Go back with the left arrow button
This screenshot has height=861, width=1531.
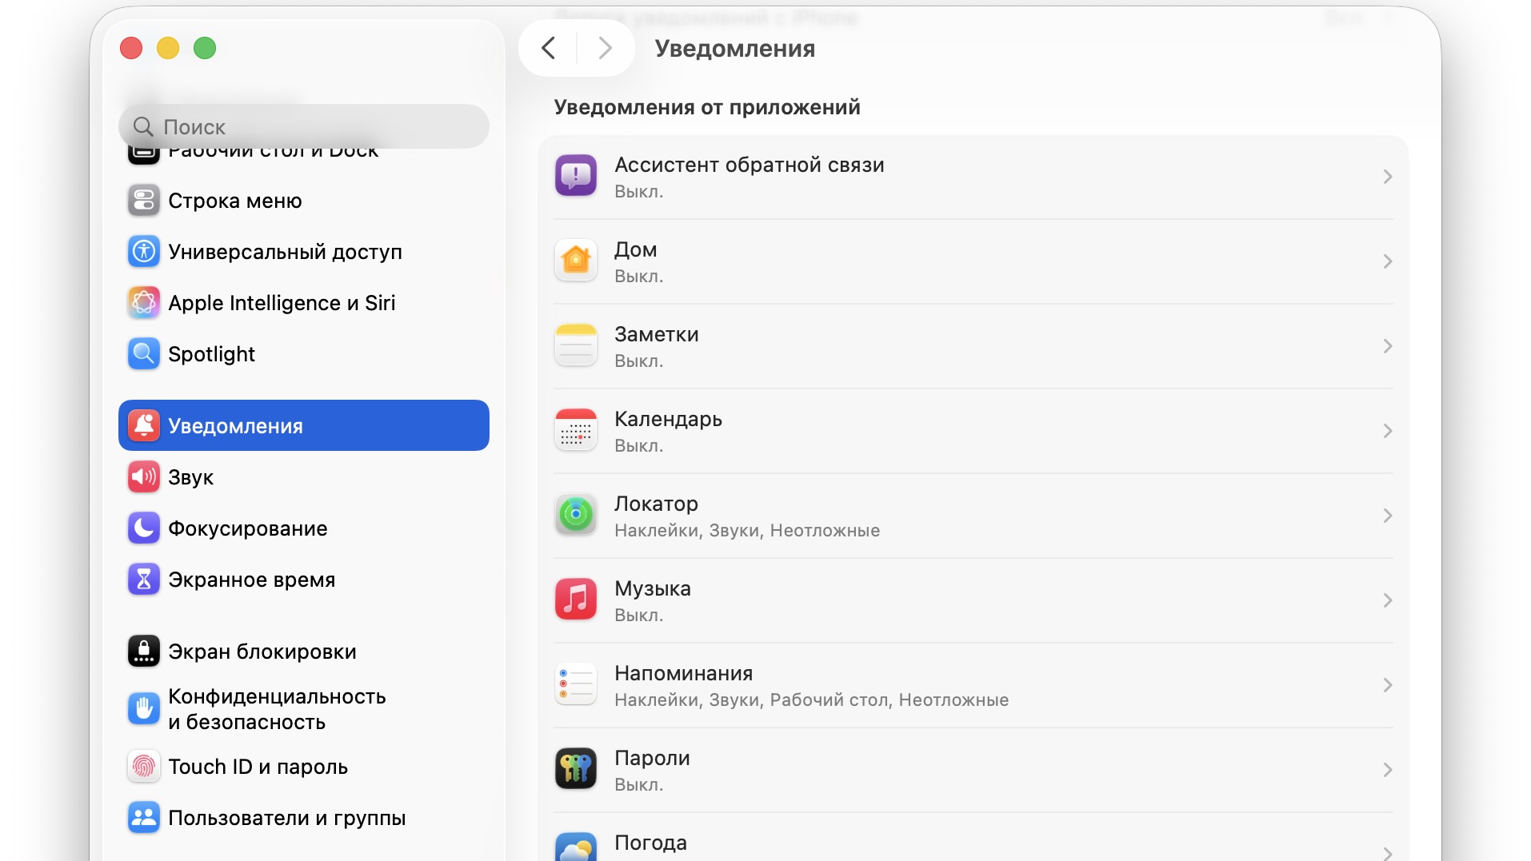(548, 48)
